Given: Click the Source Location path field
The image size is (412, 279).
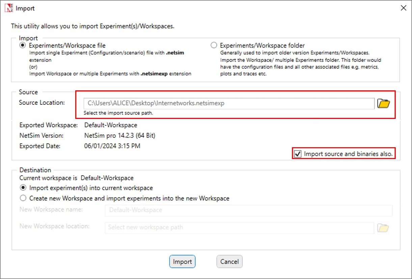Looking at the screenshot, I should (229, 103).
